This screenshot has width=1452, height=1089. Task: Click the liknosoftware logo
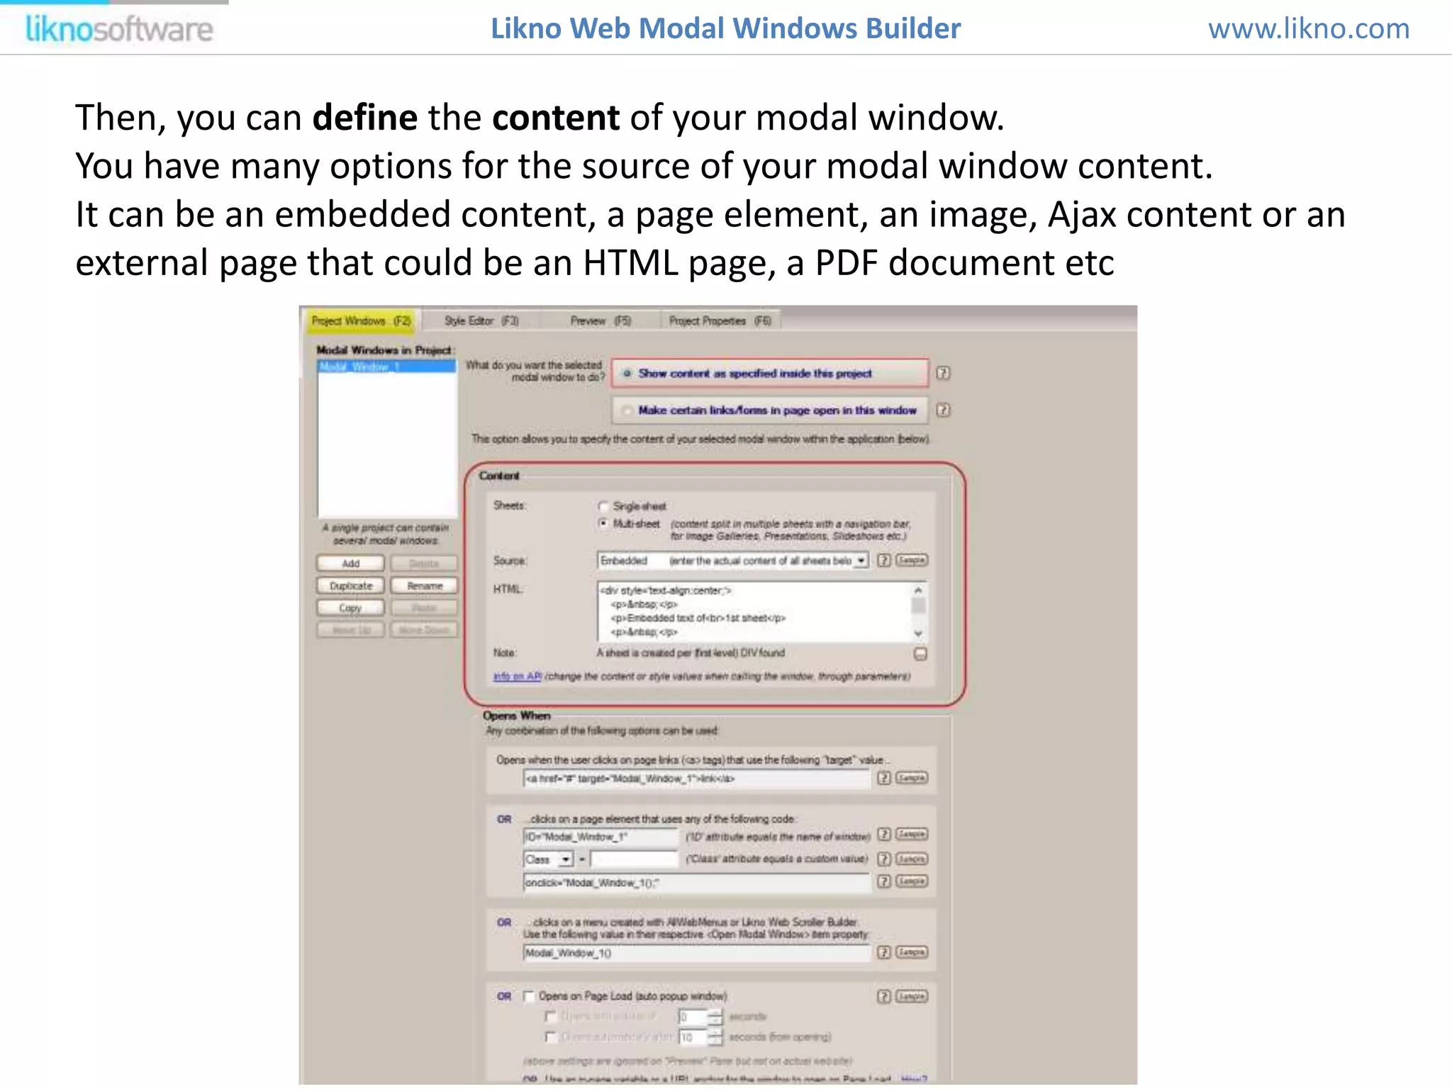click(119, 29)
